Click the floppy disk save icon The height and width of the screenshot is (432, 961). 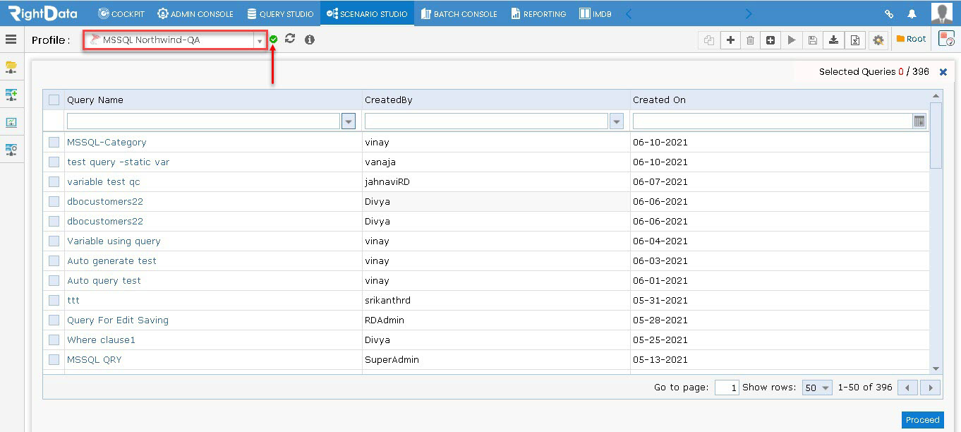pos(813,40)
